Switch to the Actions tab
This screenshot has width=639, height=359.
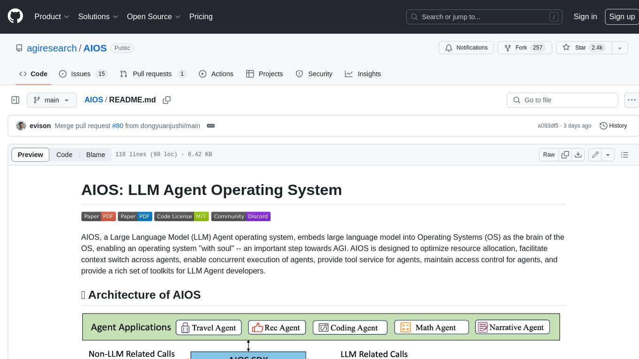click(x=216, y=74)
